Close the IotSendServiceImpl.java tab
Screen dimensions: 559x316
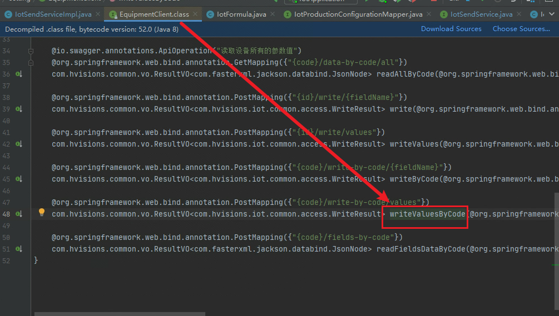(x=98, y=14)
